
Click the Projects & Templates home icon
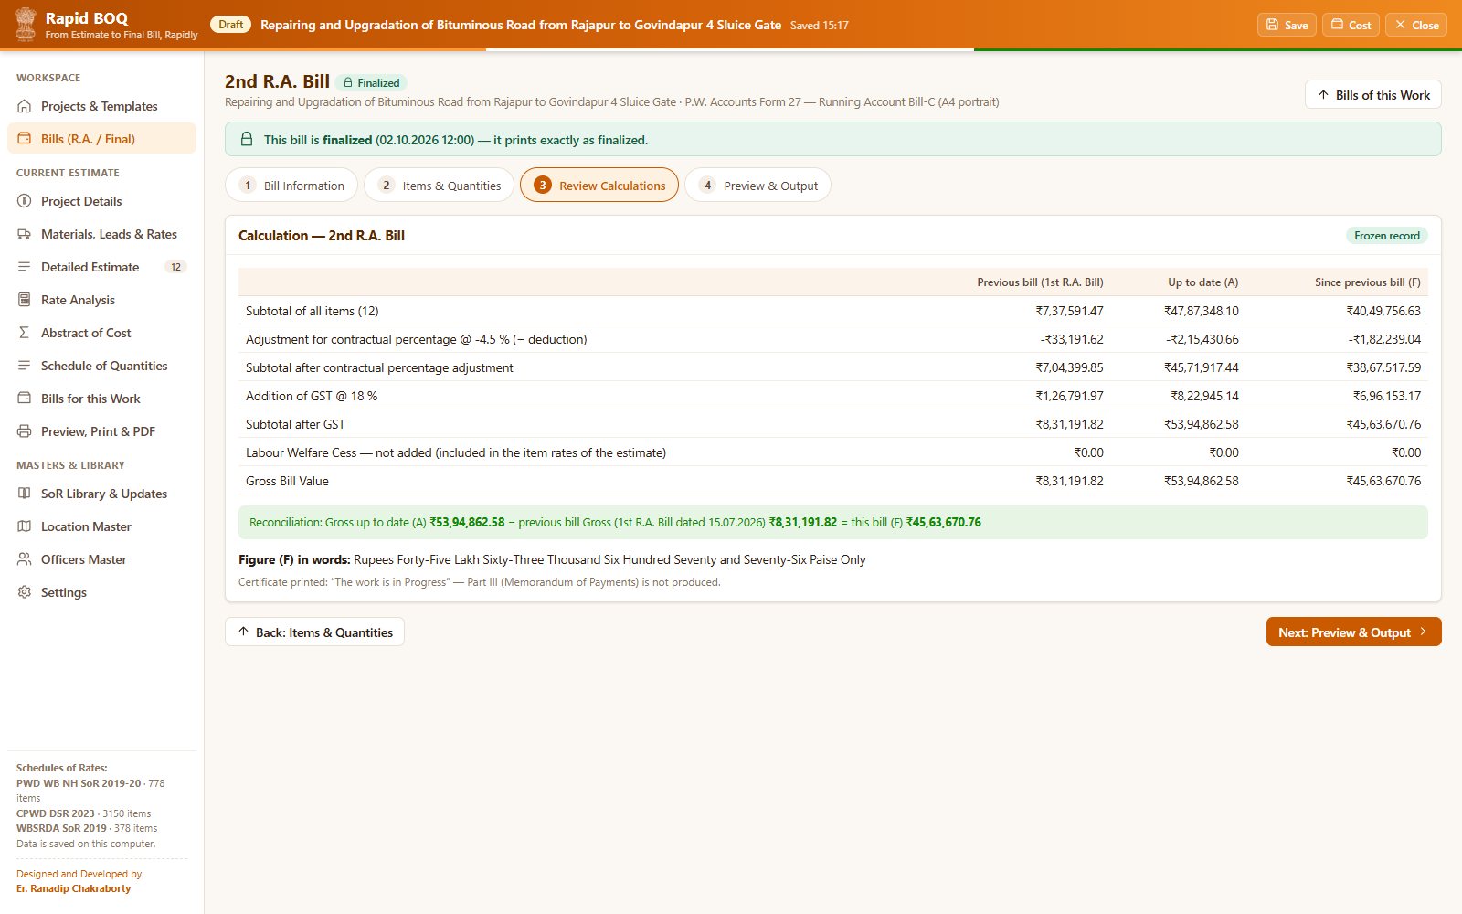(25, 106)
